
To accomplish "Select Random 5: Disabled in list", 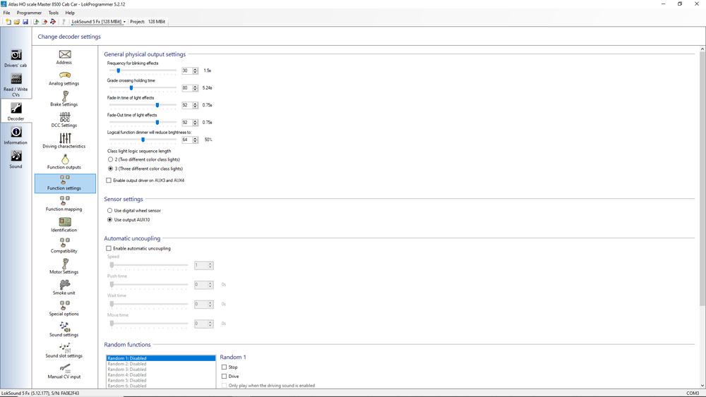I will coord(161,380).
